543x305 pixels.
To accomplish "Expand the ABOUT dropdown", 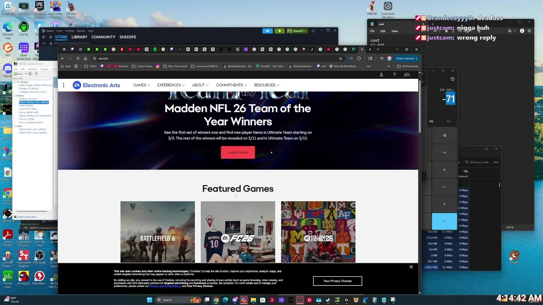I will (200, 85).
